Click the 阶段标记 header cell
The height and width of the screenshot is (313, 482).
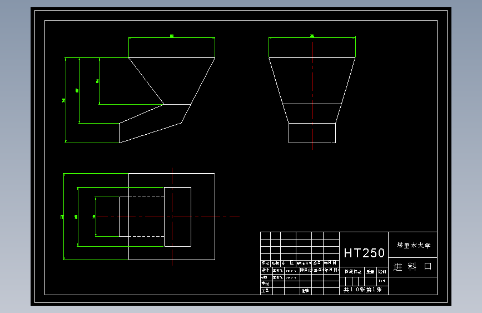coord(353,272)
